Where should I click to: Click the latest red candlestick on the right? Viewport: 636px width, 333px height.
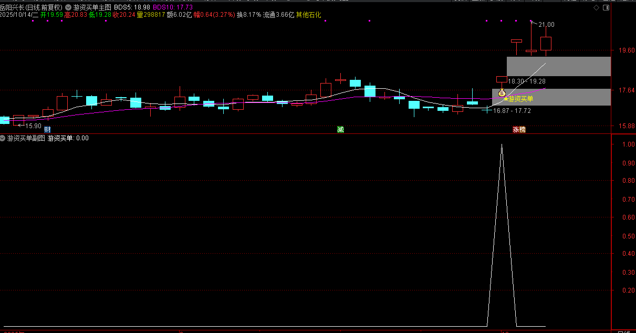pyautogui.click(x=546, y=43)
